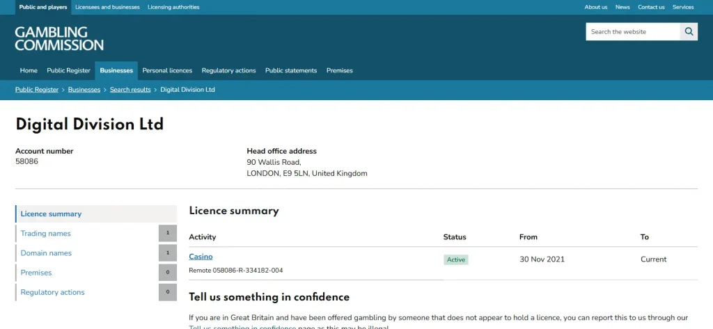The image size is (713, 329).
Task: Click the Activity column header
Action: tap(203, 236)
